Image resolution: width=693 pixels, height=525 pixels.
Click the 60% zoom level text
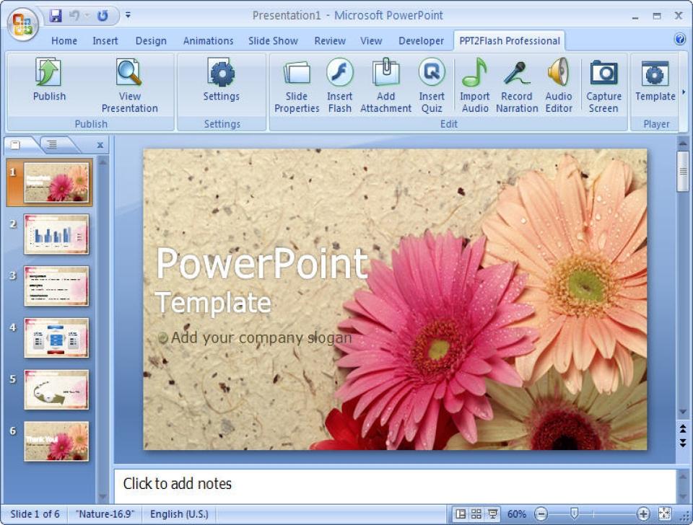[516, 514]
